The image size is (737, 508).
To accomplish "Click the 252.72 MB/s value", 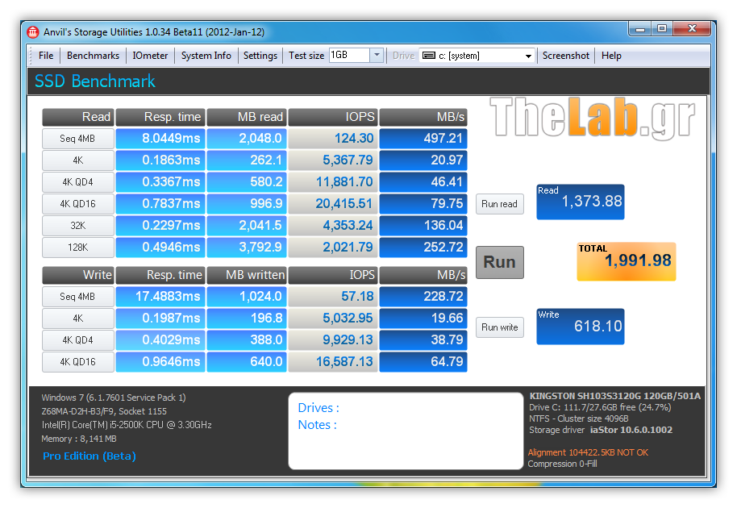I will [423, 248].
